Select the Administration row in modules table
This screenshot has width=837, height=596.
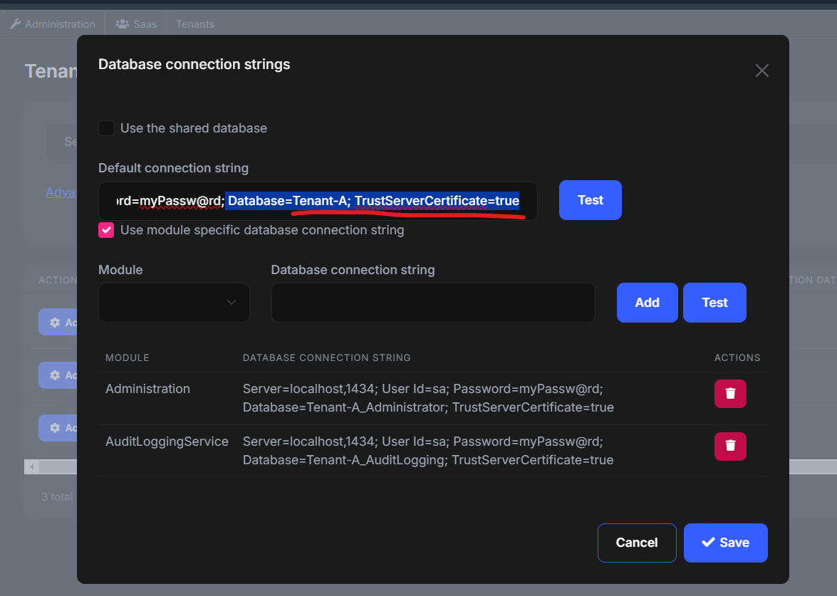147,389
